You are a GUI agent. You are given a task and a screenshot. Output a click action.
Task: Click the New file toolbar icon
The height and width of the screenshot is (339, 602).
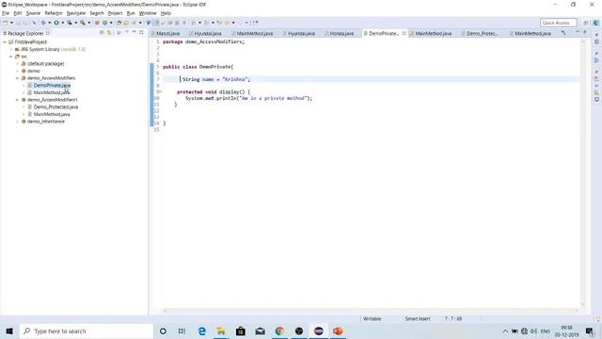coord(6,23)
